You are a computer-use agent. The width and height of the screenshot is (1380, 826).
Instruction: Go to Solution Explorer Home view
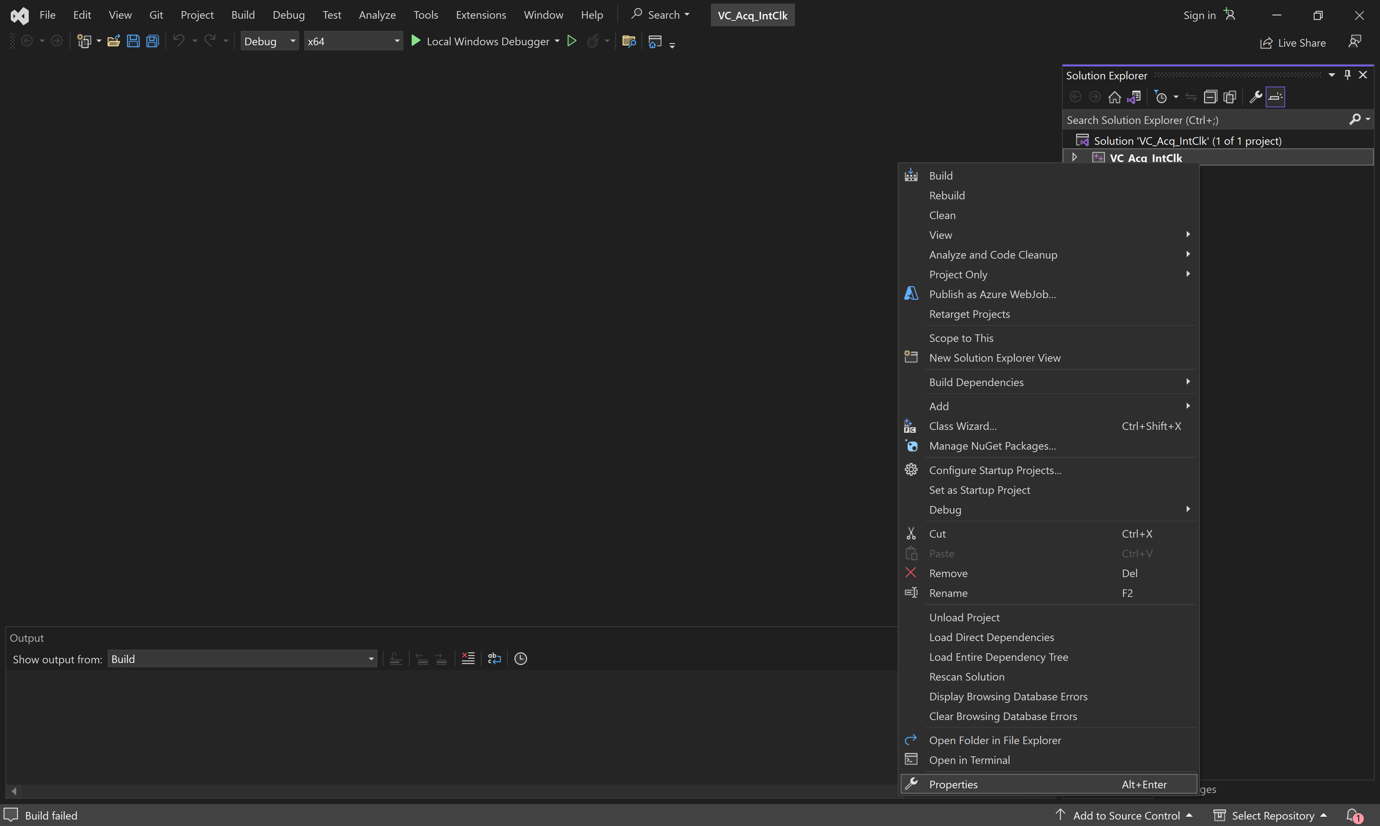[x=1114, y=97]
